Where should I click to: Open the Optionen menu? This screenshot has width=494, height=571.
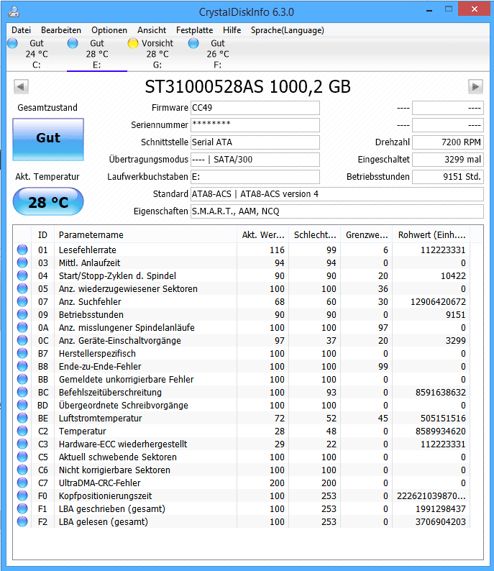pyautogui.click(x=109, y=30)
